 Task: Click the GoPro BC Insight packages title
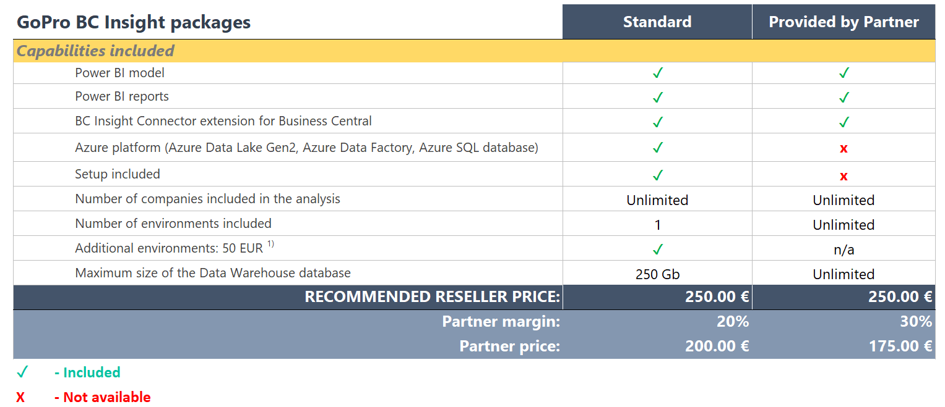click(x=134, y=22)
